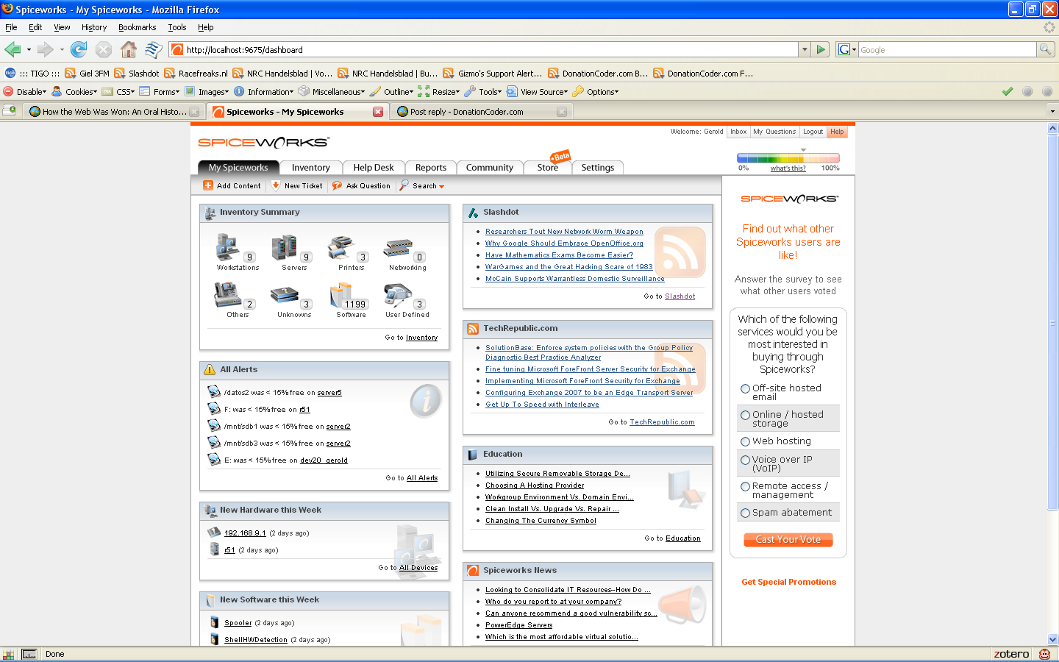Click Firefox Forward arrow button
Viewport: 1059px width, 662px height.
pos(46,49)
